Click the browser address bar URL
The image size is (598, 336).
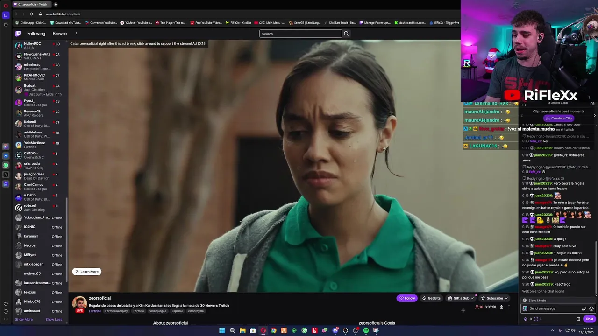(63, 14)
